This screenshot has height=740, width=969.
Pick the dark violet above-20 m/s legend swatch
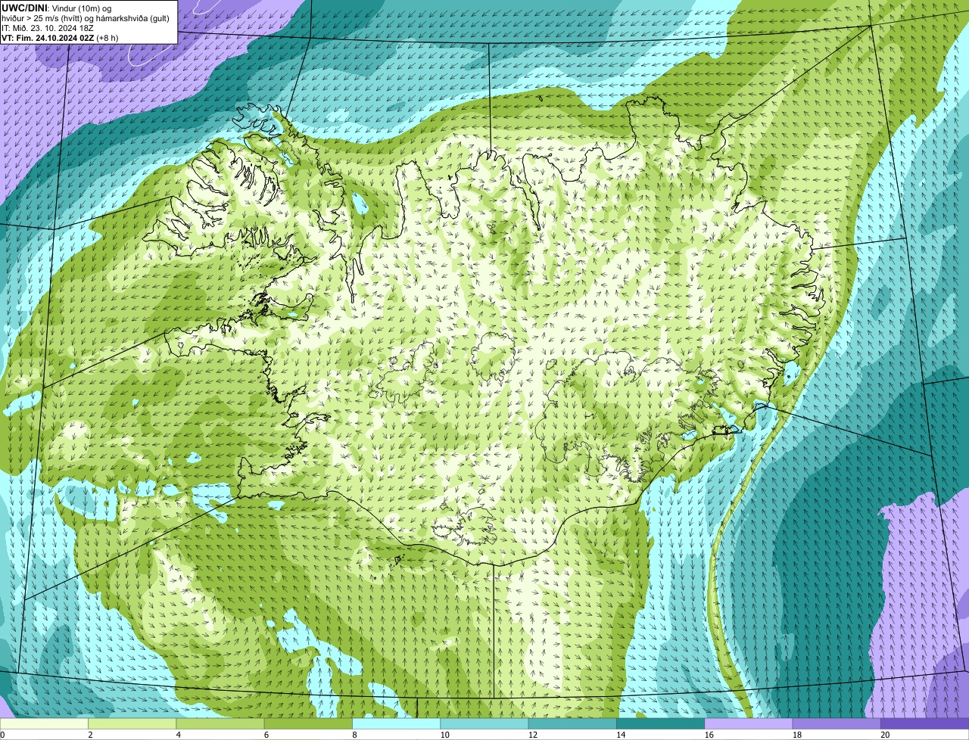click(925, 724)
